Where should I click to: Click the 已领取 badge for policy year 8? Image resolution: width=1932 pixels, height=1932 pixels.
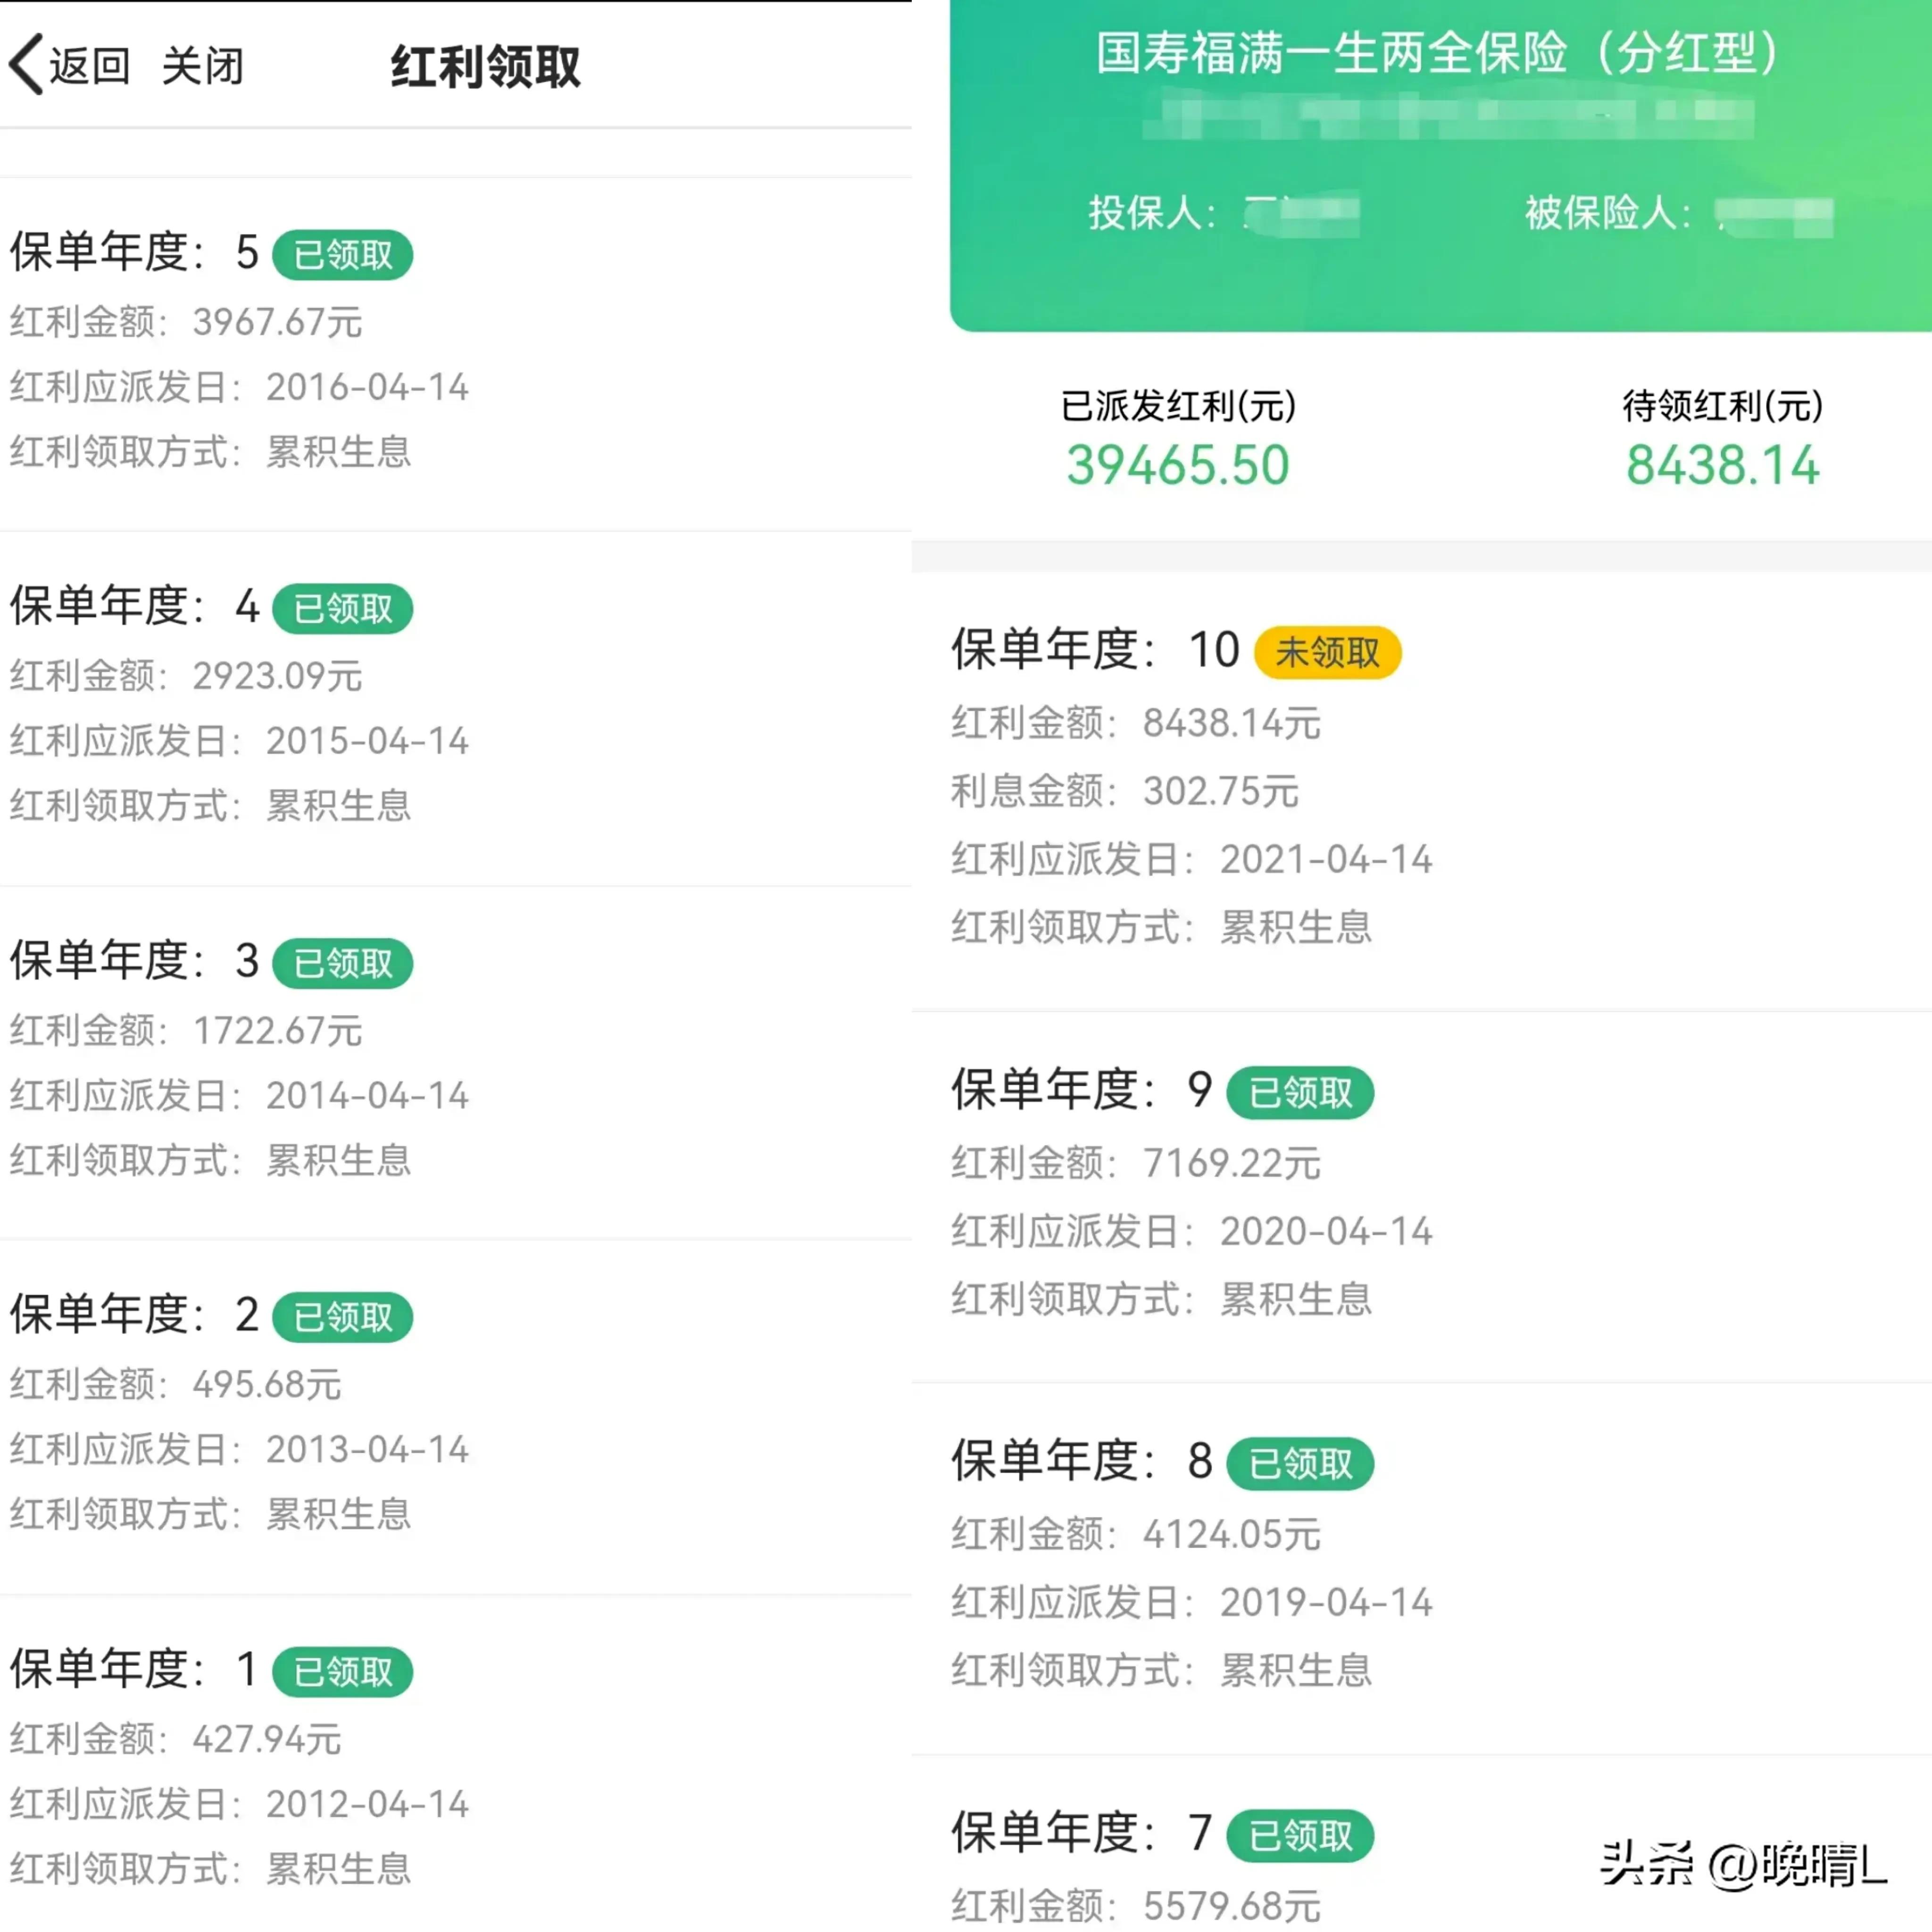pyautogui.click(x=1301, y=1465)
